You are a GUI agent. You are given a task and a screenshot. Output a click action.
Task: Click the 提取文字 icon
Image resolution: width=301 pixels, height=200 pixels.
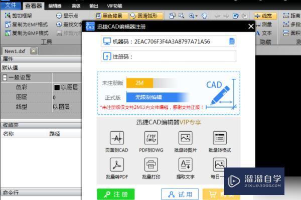pos(186,164)
